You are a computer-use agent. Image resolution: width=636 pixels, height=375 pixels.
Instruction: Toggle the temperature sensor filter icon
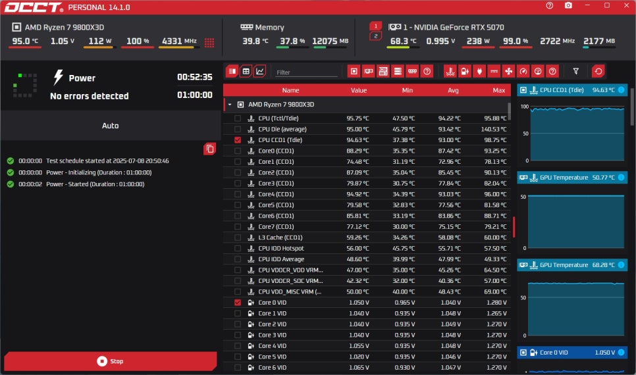click(x=450, y=71)
